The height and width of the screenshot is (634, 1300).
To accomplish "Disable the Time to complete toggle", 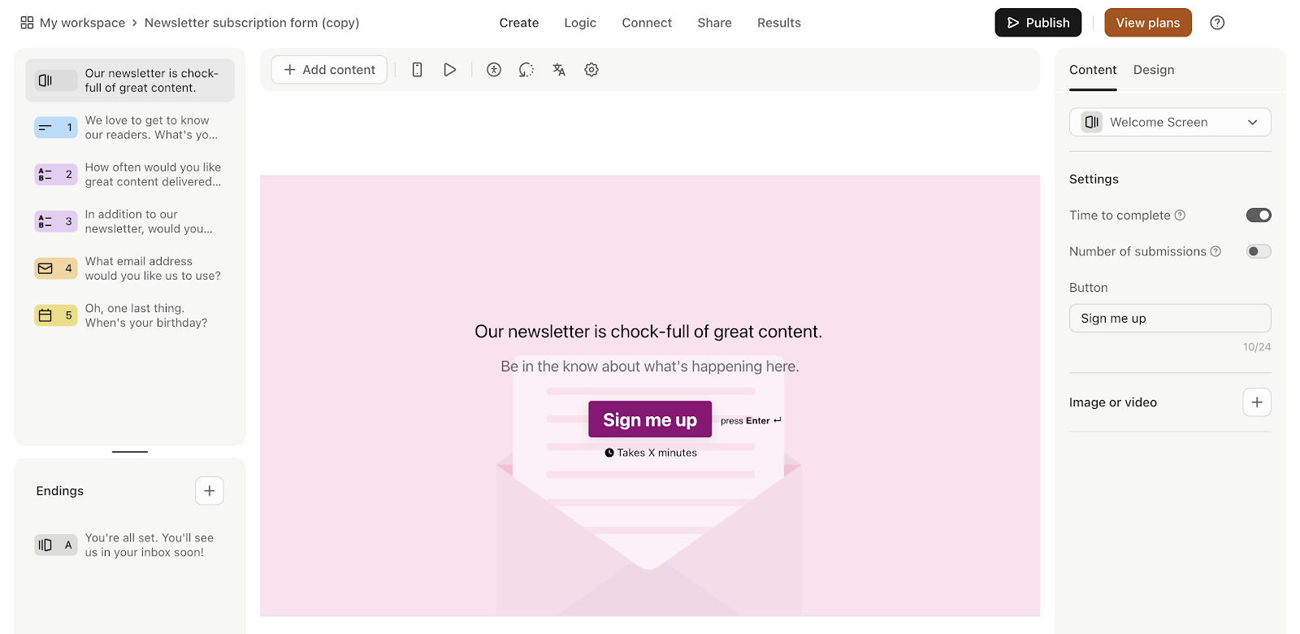I will (x=1257, y=215).
